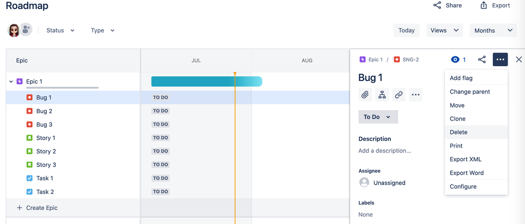
Task: Select the Bug 2 row name
Action: (44, 111)
